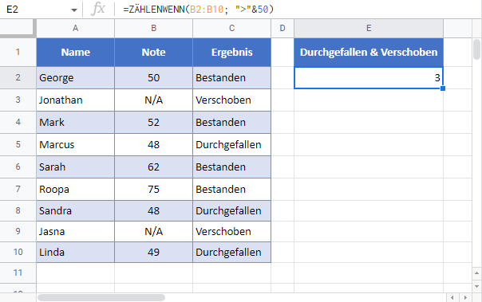Viewport: 482px width, 302px height.
Task: Select column A header
Action: pos(75,28)
